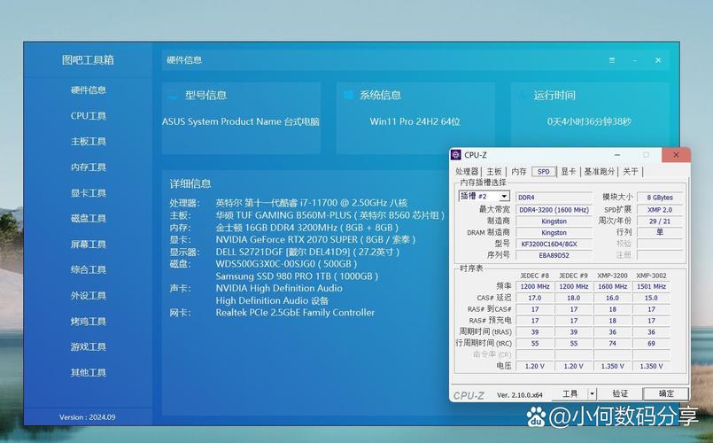
Task: Open the 基准跑分 tab in CPU-Z
Action: click(600, 172)
